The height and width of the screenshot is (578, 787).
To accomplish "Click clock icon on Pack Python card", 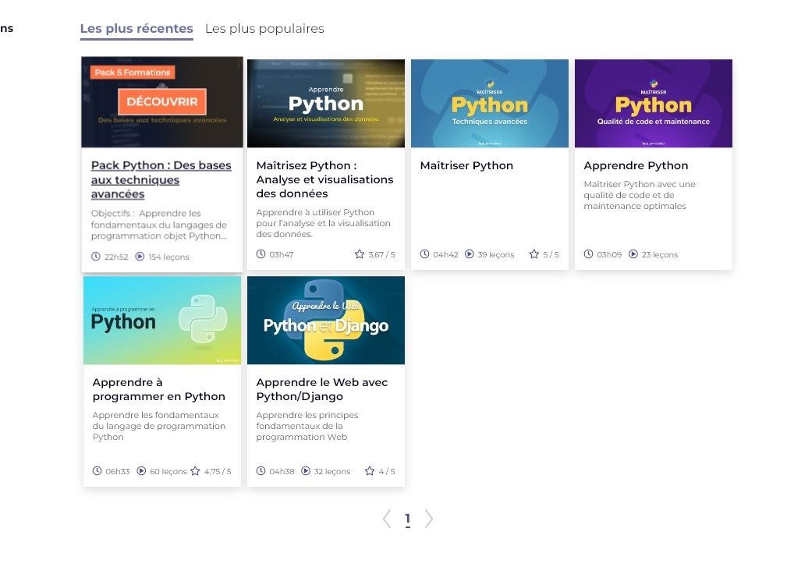I will pos(96,257).
